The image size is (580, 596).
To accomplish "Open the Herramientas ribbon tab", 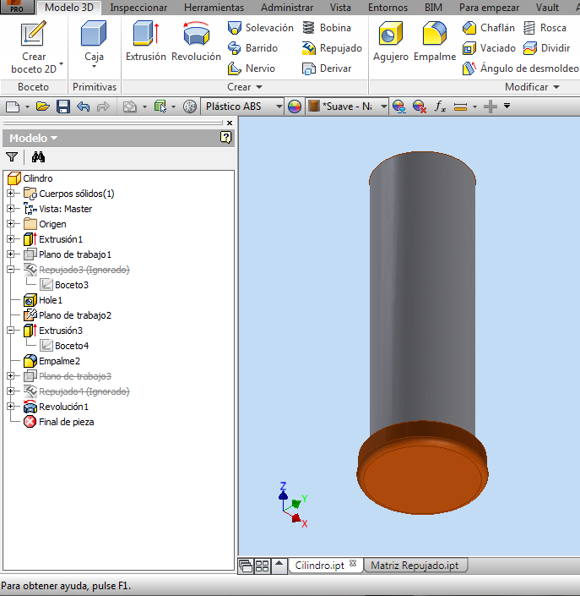I will tap(214, 8).
